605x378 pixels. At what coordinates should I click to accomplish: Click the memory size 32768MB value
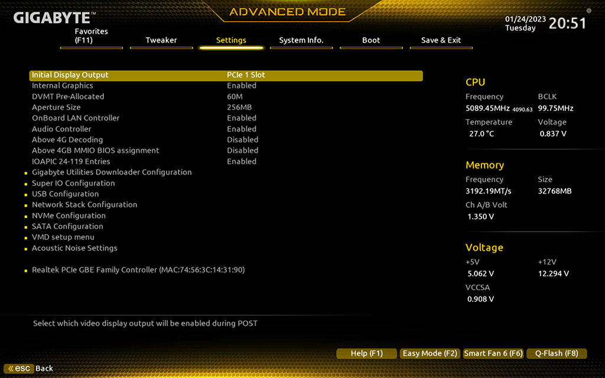point(555,191)
